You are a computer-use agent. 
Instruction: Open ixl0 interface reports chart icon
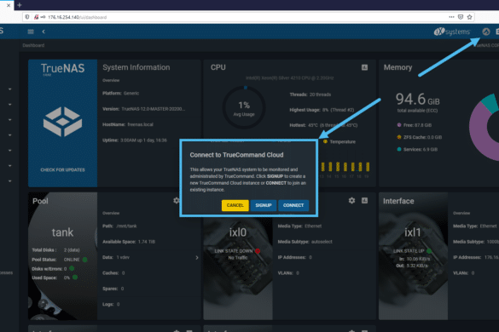coord(364,200)
